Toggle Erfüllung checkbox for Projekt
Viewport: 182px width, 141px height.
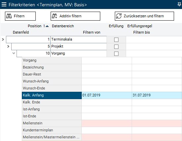coord(116,47)
